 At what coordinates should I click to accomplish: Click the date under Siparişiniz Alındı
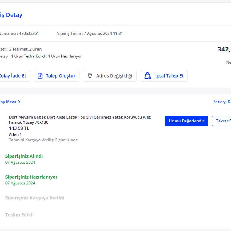pyautogui.click(x=20, y=162)
